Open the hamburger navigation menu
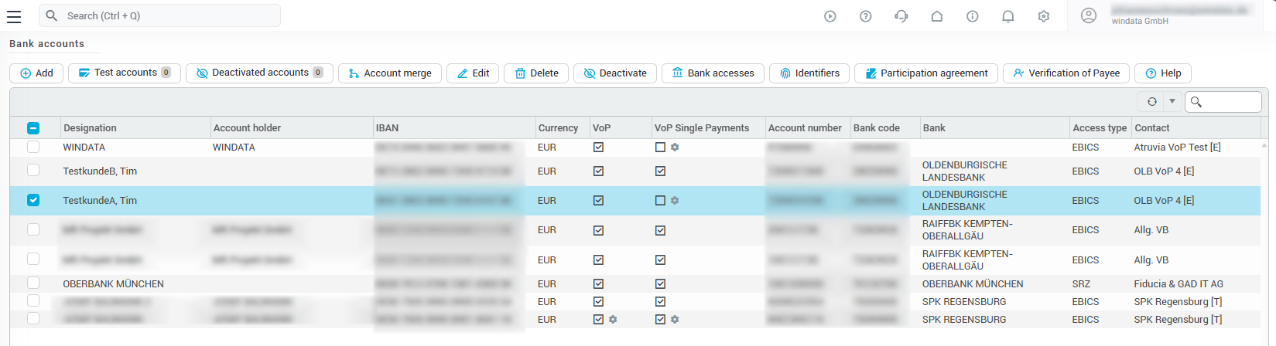1276x346 pixels. (14, 16)
